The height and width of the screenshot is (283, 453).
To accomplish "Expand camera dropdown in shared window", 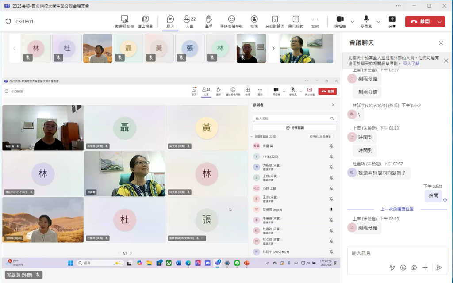I will coord(284,92).
